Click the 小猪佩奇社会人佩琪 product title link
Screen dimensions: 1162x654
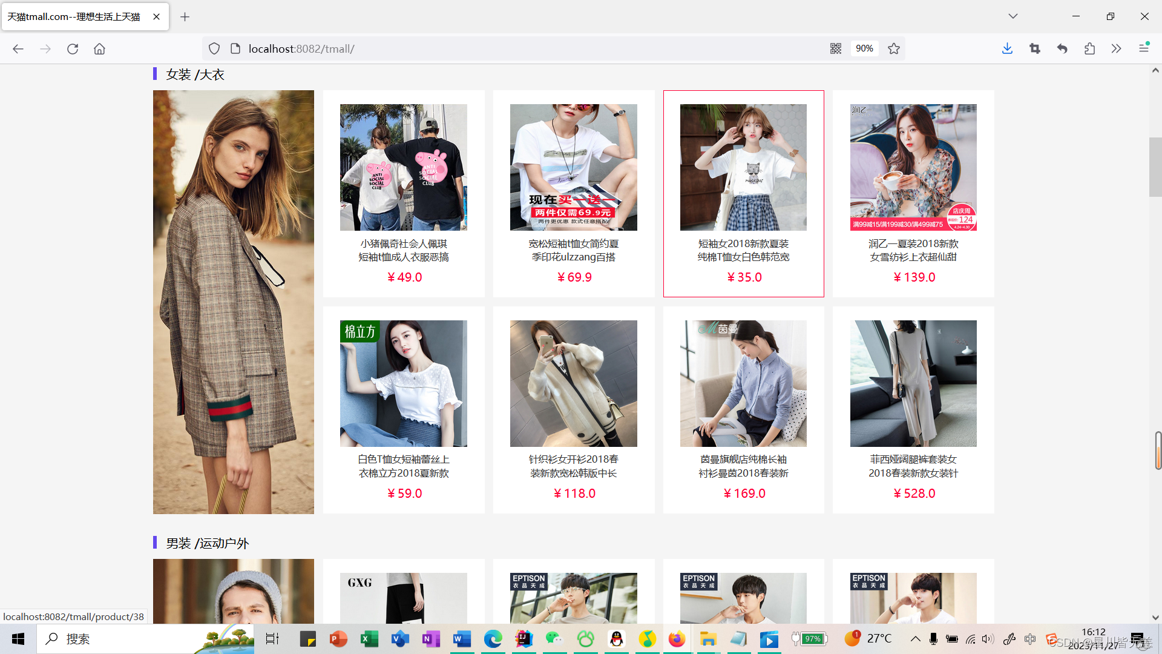(x=404, y=251)
